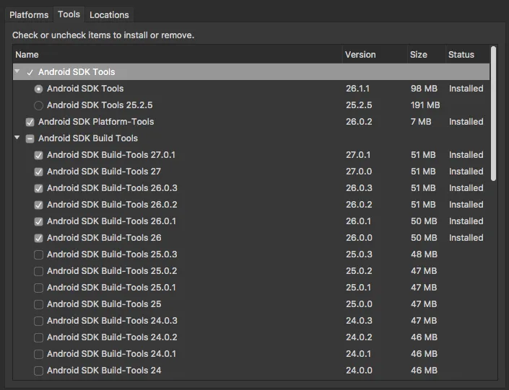The width and height of the screenshot is (509, 390).
Task: Sort by the Version column header
Action: (375, 55)
